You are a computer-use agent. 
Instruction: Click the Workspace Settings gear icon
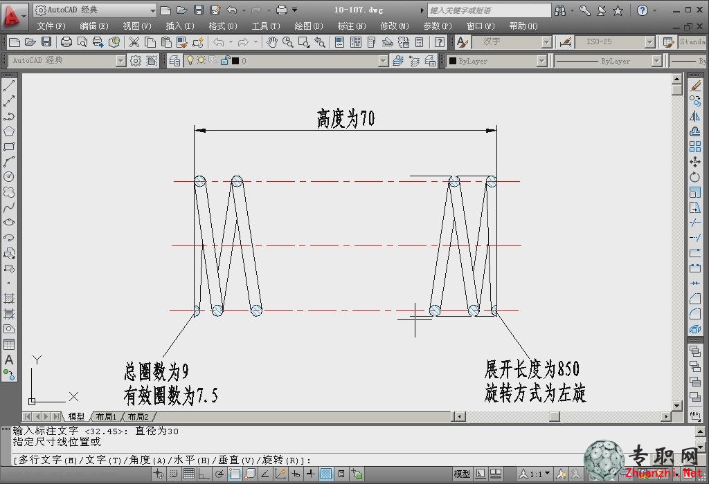tap(135, 61)
